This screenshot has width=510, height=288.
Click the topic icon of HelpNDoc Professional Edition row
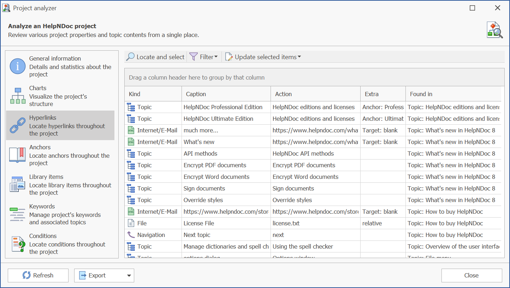pyautogui.click(x=131, y=107)
